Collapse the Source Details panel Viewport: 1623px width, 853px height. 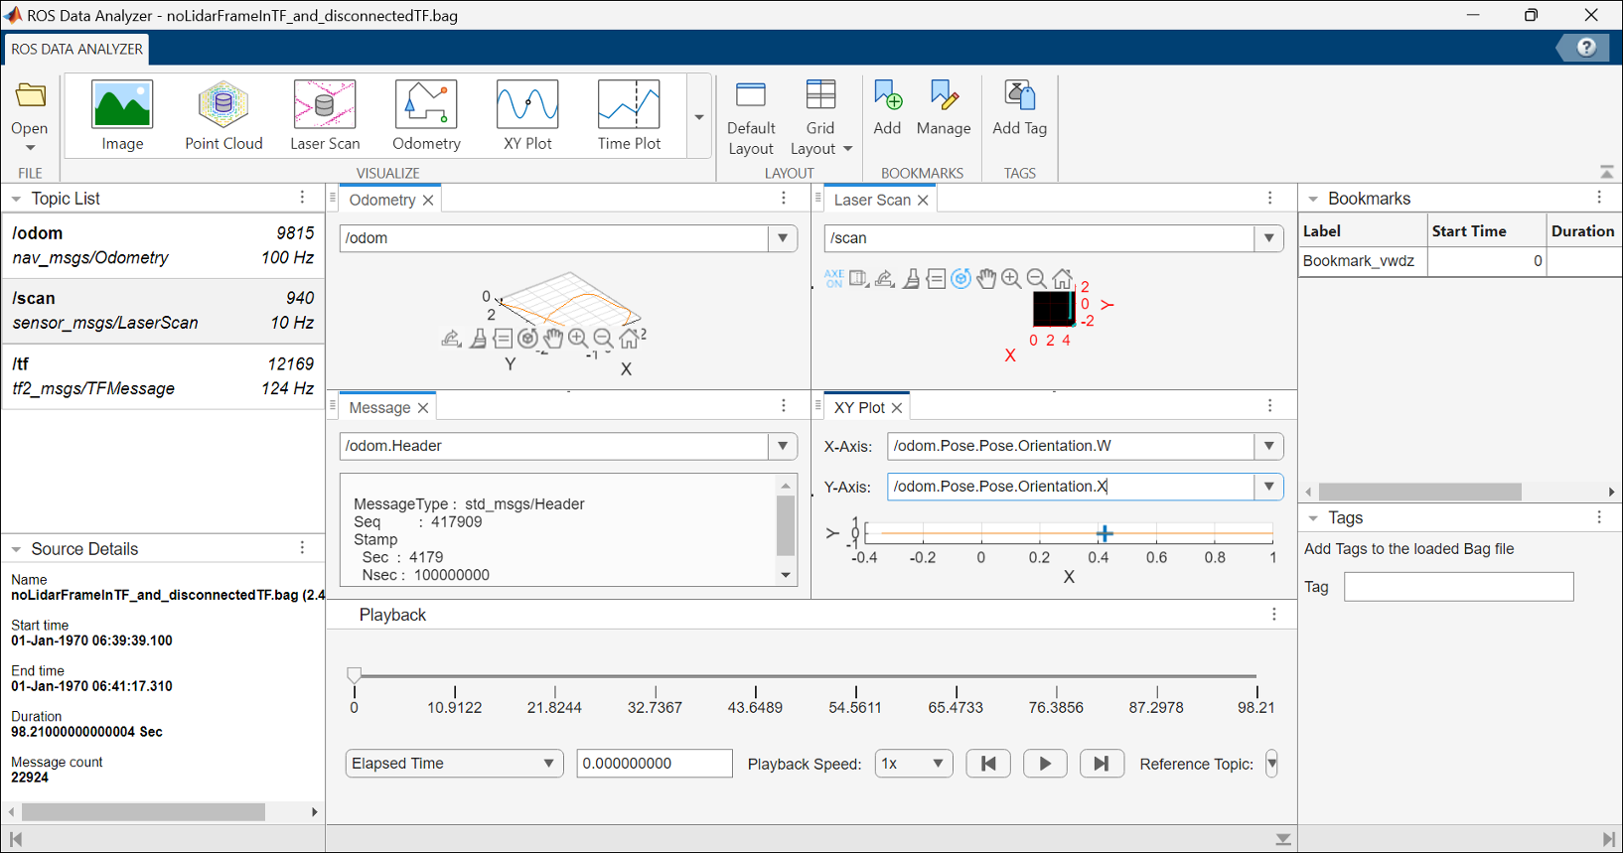[16, 549]
